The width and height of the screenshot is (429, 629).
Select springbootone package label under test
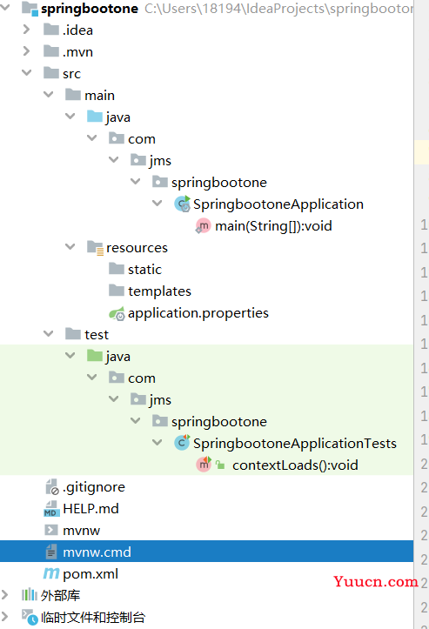[x=219, y=422]
